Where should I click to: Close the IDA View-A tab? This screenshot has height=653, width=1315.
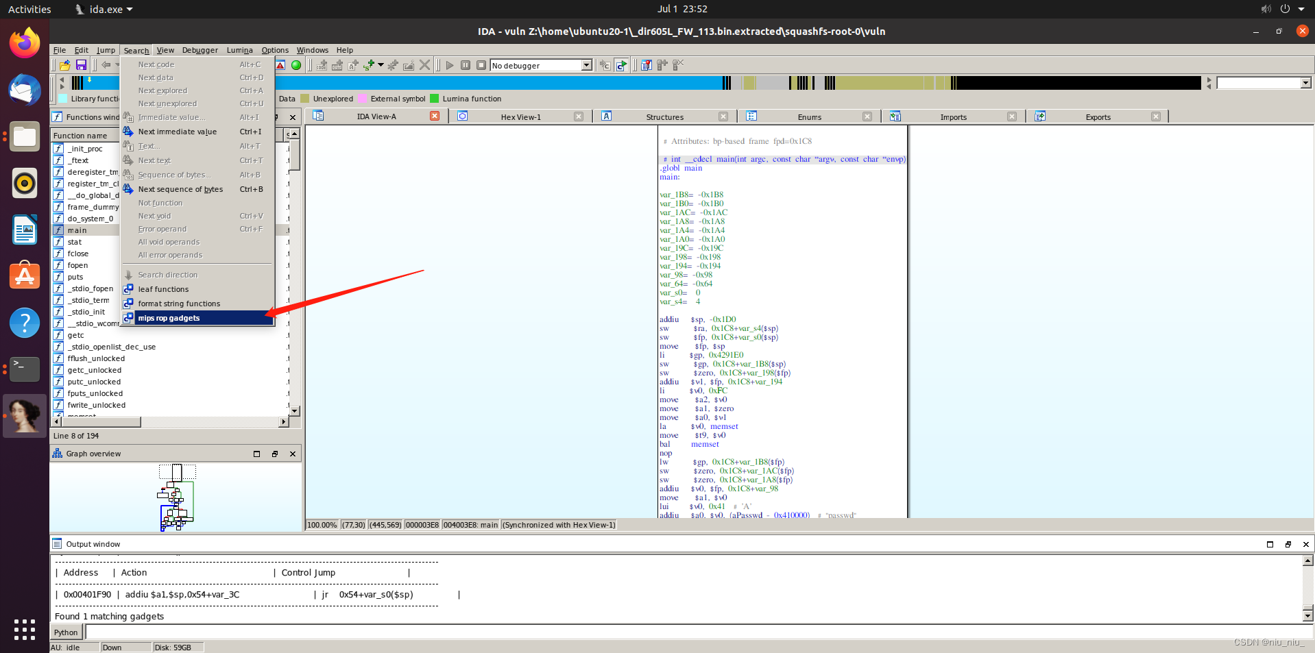pyautogui.click(x=435, y=116)
